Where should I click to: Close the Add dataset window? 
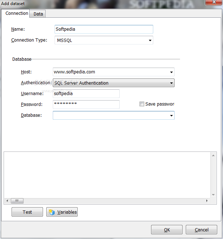[214, 2]
